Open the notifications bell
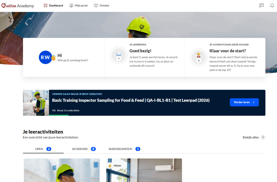 [x=272, y=5]
